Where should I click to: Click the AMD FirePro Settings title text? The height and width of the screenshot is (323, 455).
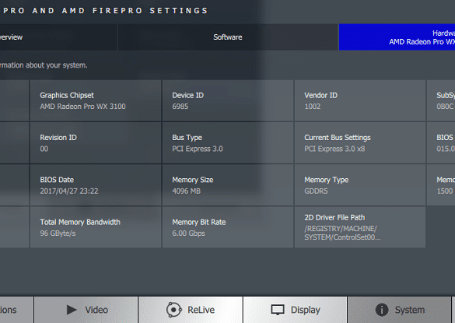pyautogui.click(x=105, y=11)
